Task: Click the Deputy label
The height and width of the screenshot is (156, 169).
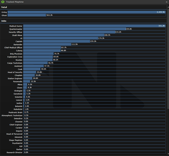Action: [x=19, y=131]
